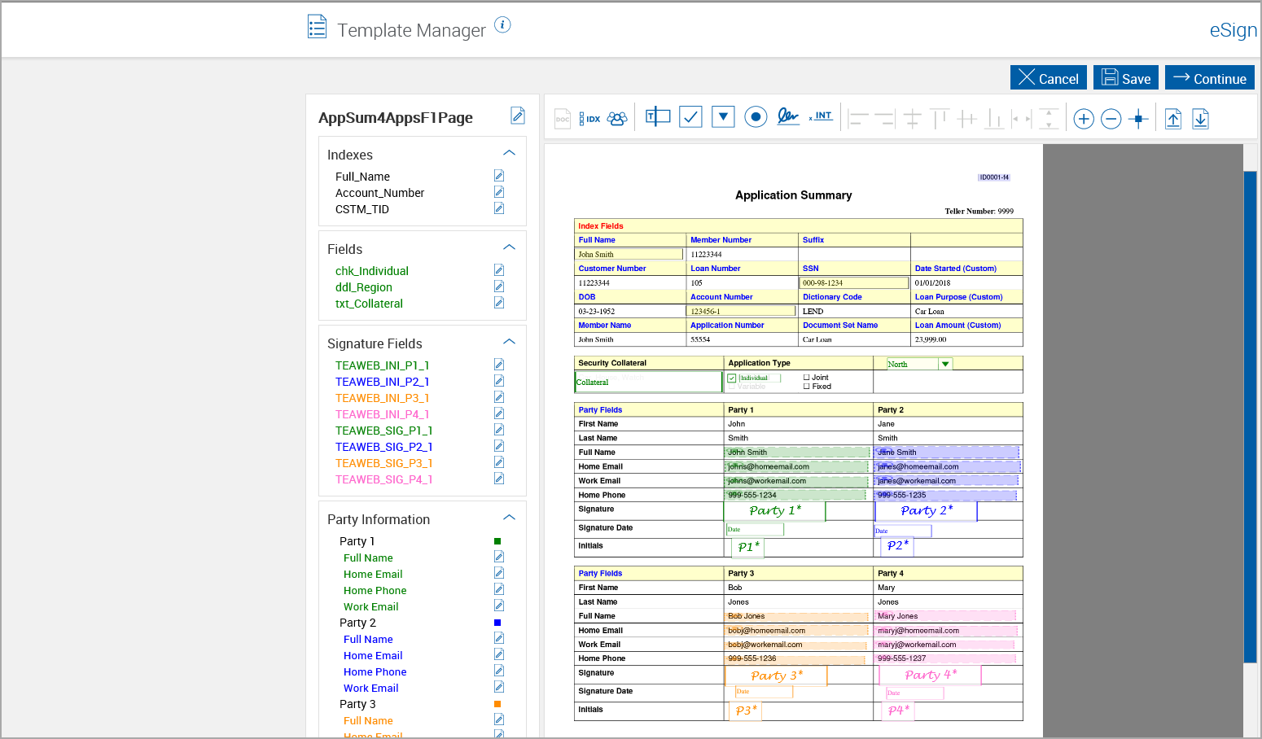Viewport: 1262px width, 739px height.
Task: Click the zoom in plus icon
Action: tap(1084, 119)
